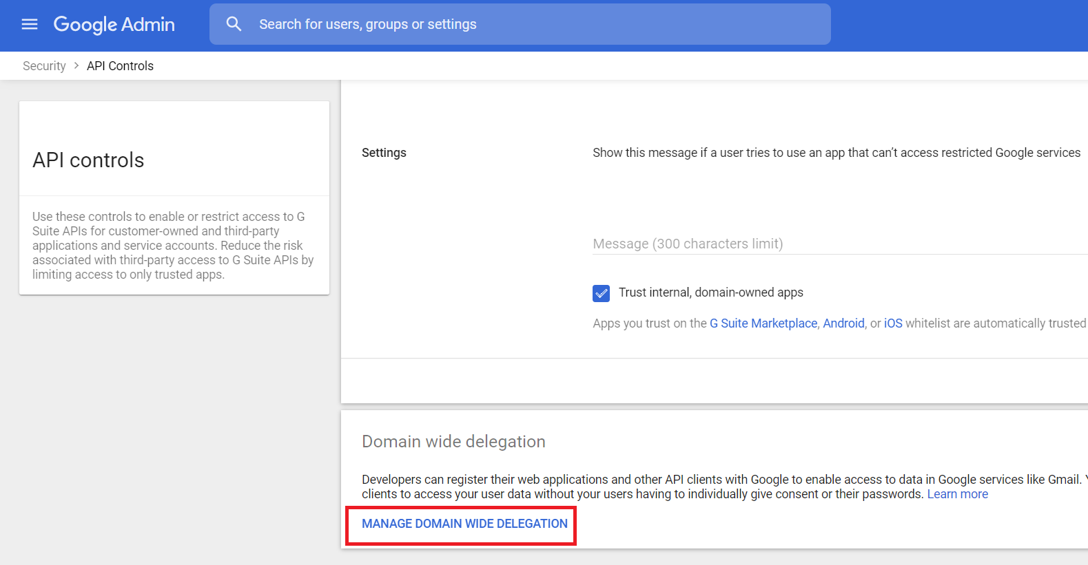Open the hamburger main menu

30,25
